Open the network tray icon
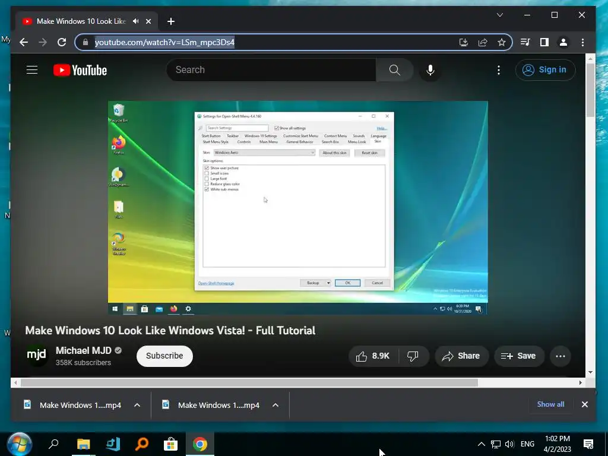This screenshot has width=608, height=456. coord(496,444)
